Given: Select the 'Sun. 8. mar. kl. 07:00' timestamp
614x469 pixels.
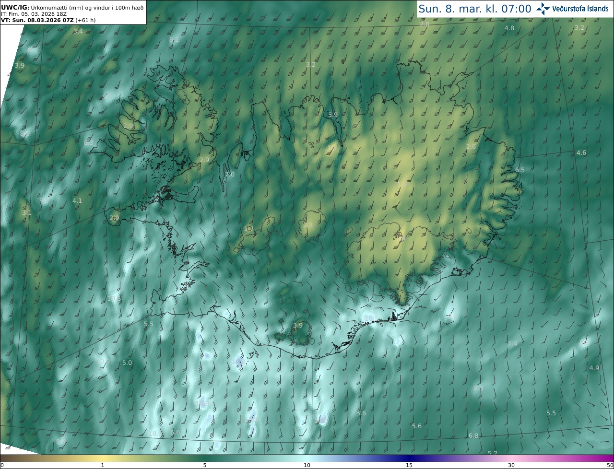Looking at the screenshot, I should (x=475, y=9).
